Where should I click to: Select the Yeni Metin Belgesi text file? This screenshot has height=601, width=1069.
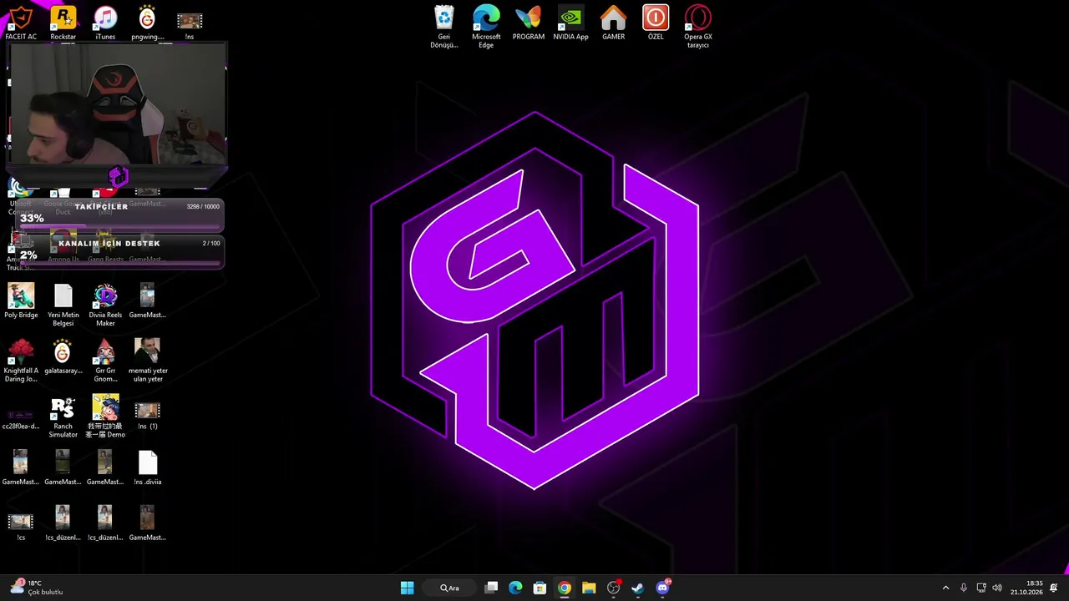pyautogui.click(x=63, y=306)
